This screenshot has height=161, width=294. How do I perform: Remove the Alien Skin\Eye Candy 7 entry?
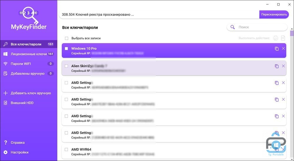(283, 66)
